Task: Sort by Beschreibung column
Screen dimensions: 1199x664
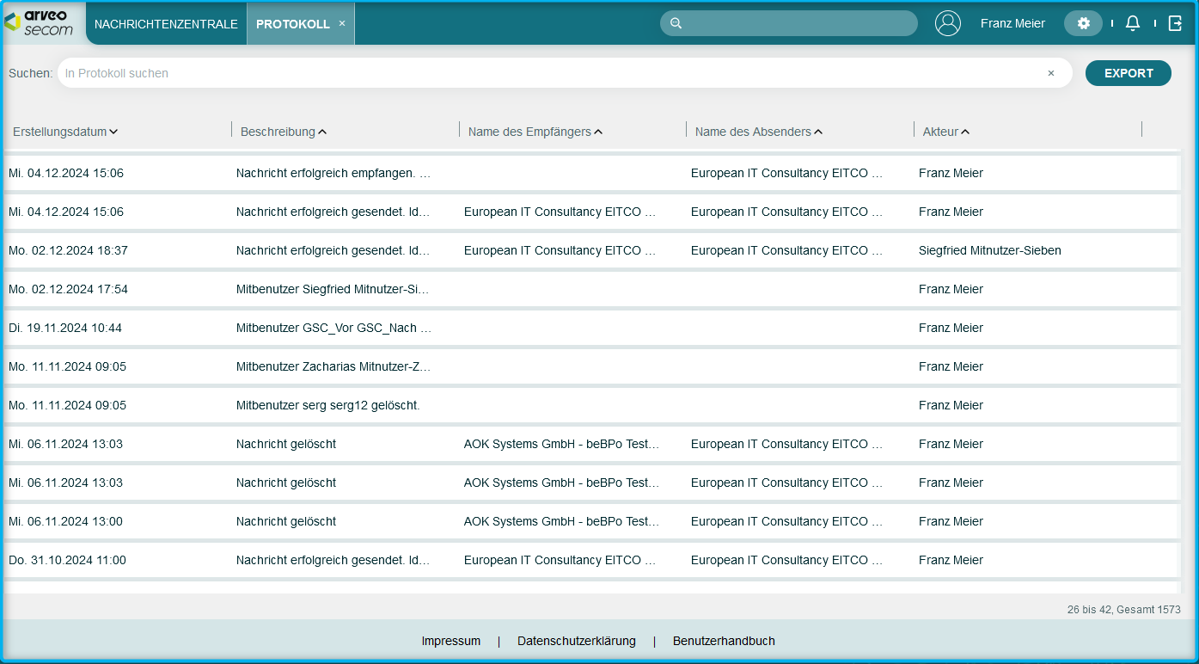Action: 283,132
